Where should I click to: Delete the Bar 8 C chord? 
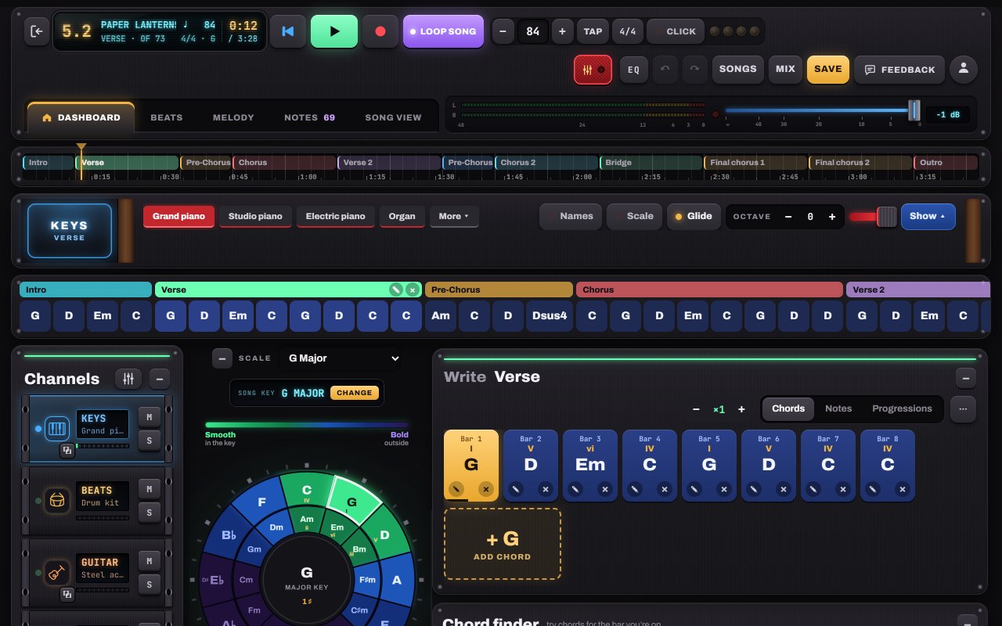[903, 490]
